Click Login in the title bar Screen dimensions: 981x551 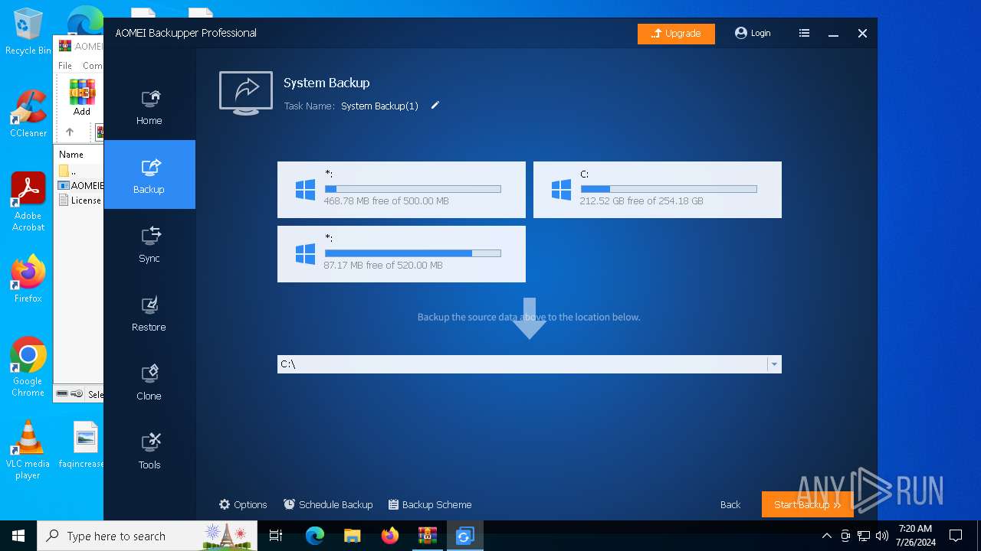click(753, 33)
